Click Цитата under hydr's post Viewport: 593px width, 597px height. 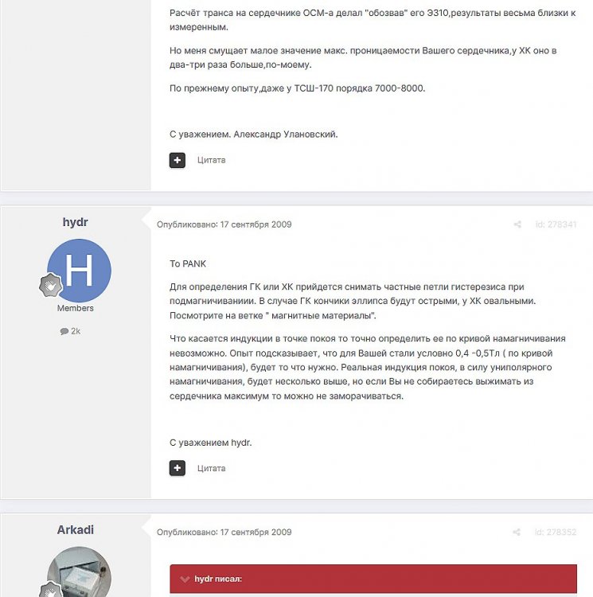point(211,468)
